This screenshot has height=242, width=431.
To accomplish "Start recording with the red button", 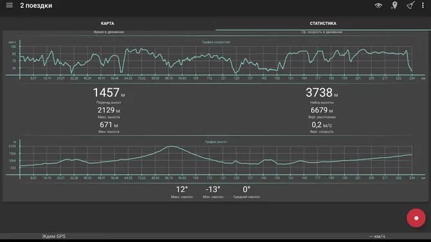I will point(416,218).
